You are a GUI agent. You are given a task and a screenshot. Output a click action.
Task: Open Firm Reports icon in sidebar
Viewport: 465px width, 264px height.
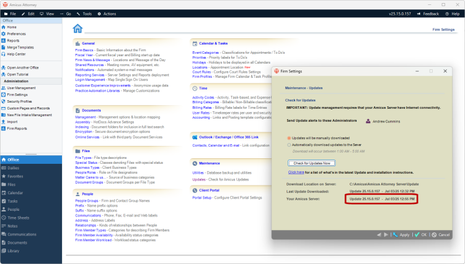(x=4, y=129)
